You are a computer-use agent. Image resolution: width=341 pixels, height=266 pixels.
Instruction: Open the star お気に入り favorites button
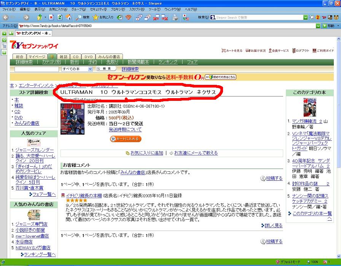point(103,18)
